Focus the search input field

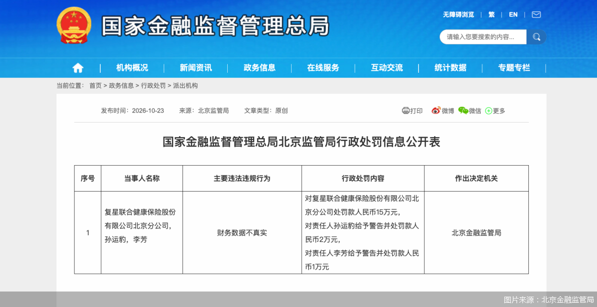pos(483,37)
